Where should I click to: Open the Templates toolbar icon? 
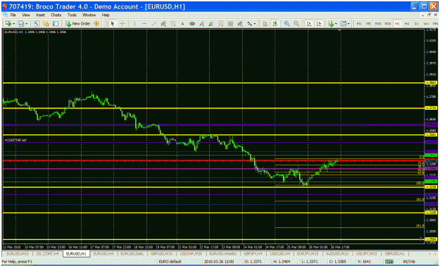pos(343,24)
